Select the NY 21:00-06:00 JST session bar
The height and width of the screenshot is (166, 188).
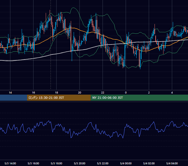(x=139, y=98)
